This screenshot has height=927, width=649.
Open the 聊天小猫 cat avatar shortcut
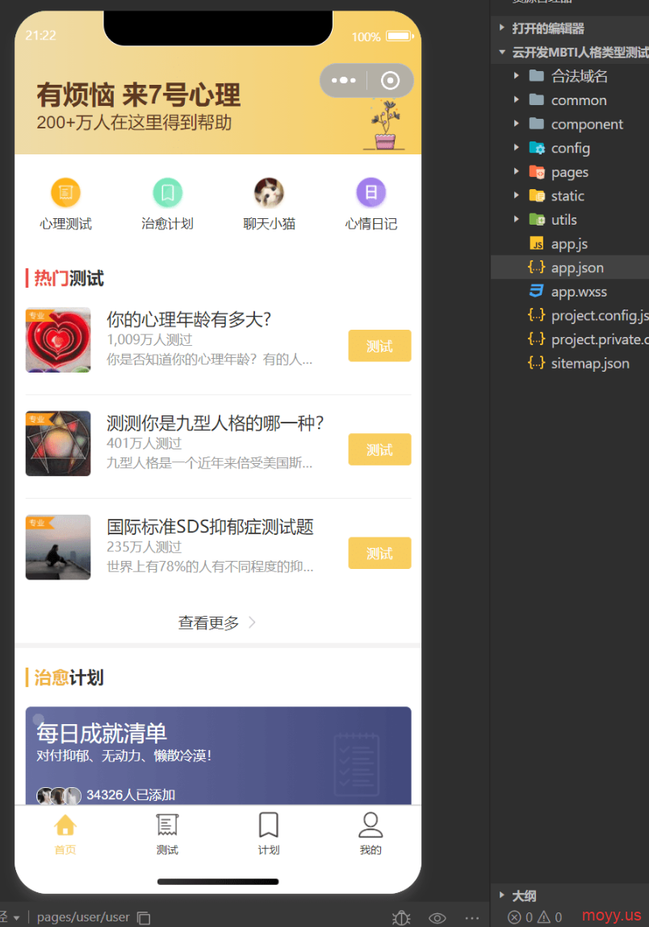coord(270,192)
